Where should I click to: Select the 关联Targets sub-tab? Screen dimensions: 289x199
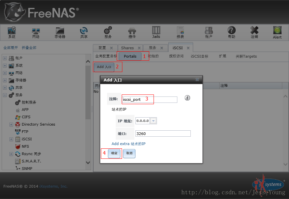click(x=246, y=56)
